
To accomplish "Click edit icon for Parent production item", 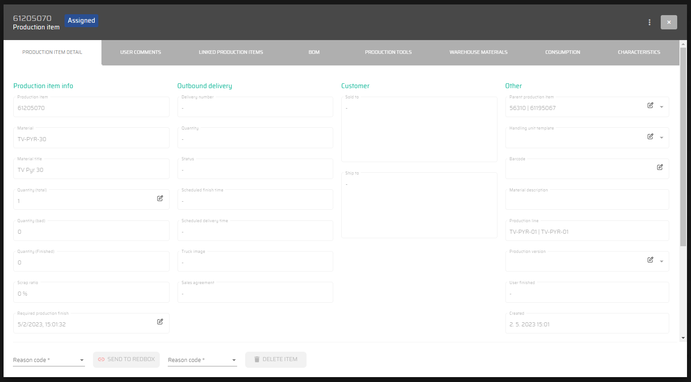I will 650,106.
